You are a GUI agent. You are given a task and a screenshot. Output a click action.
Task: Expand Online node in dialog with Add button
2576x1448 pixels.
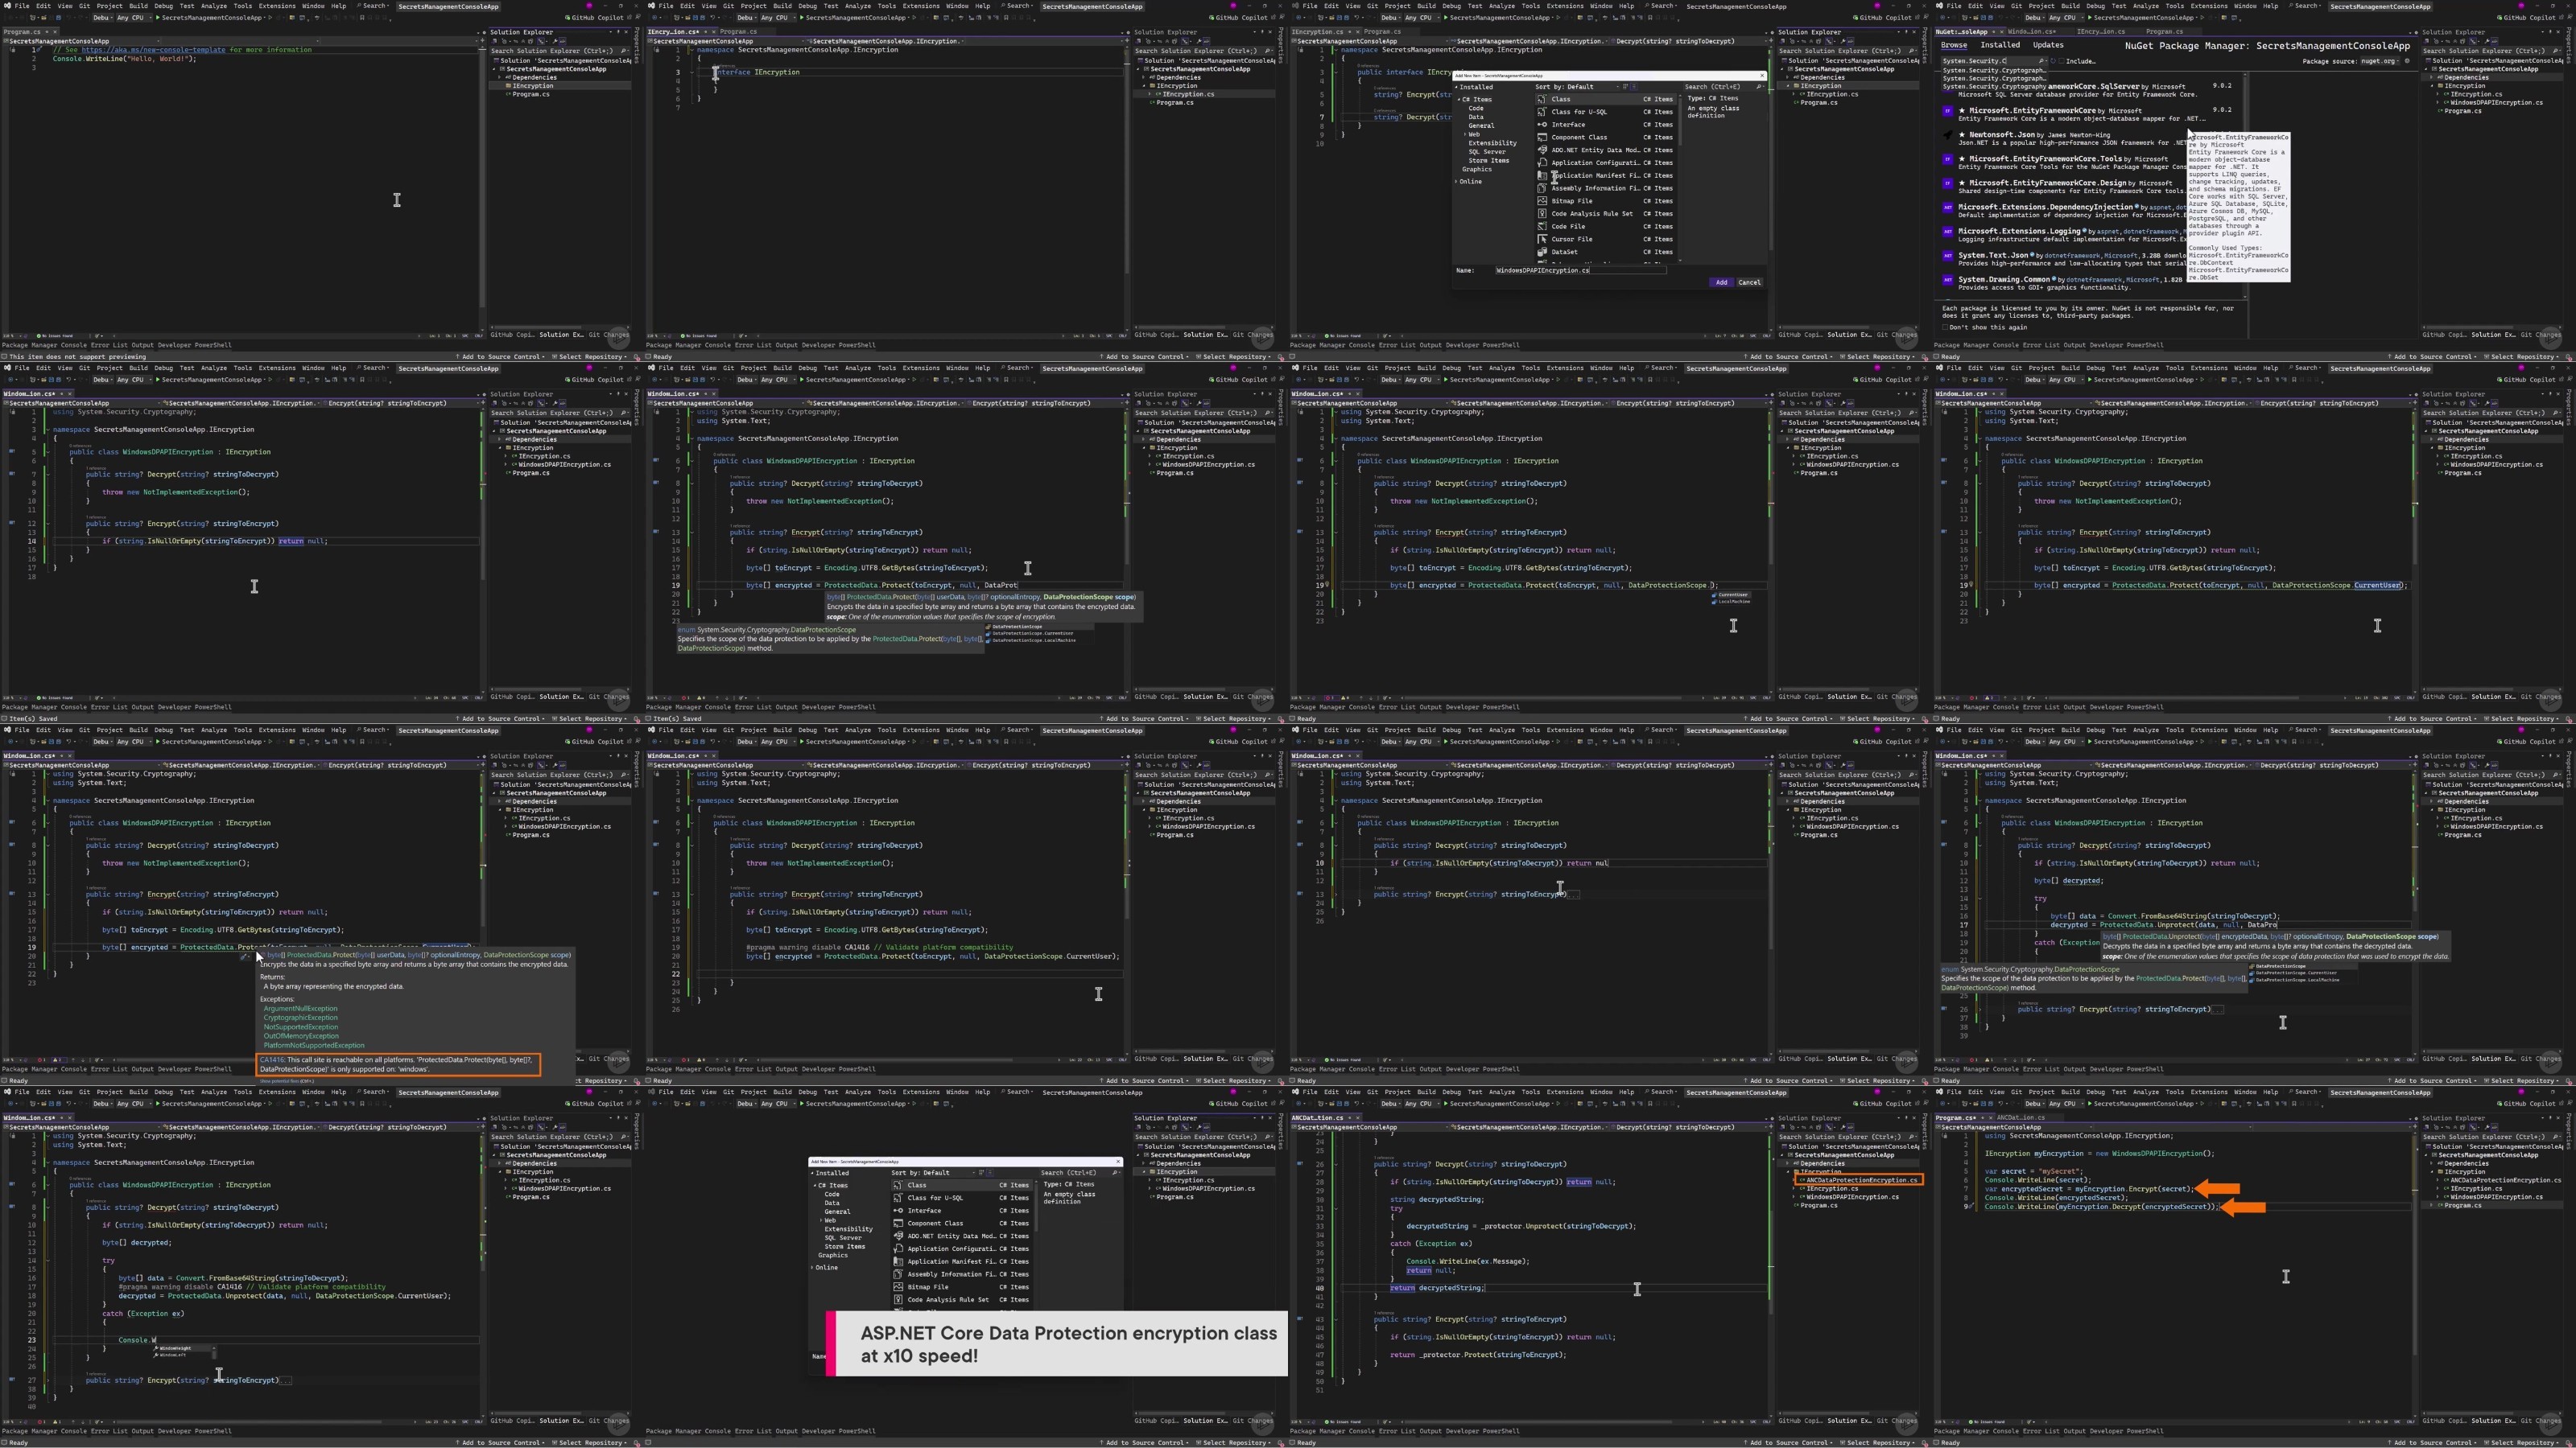pyautogui.click(x=1457, y=182)
